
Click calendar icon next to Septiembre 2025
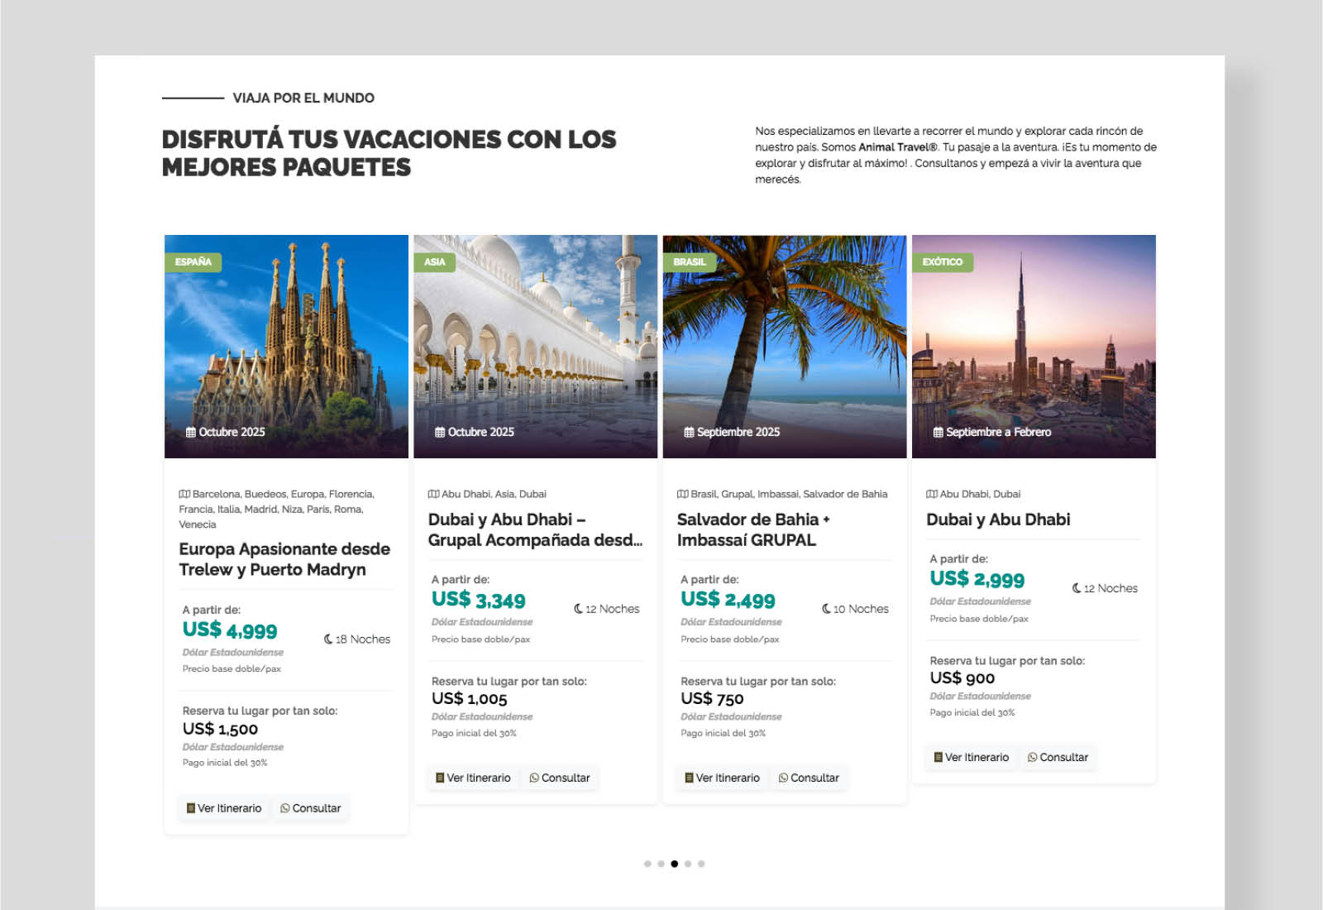tap(689, 432)
